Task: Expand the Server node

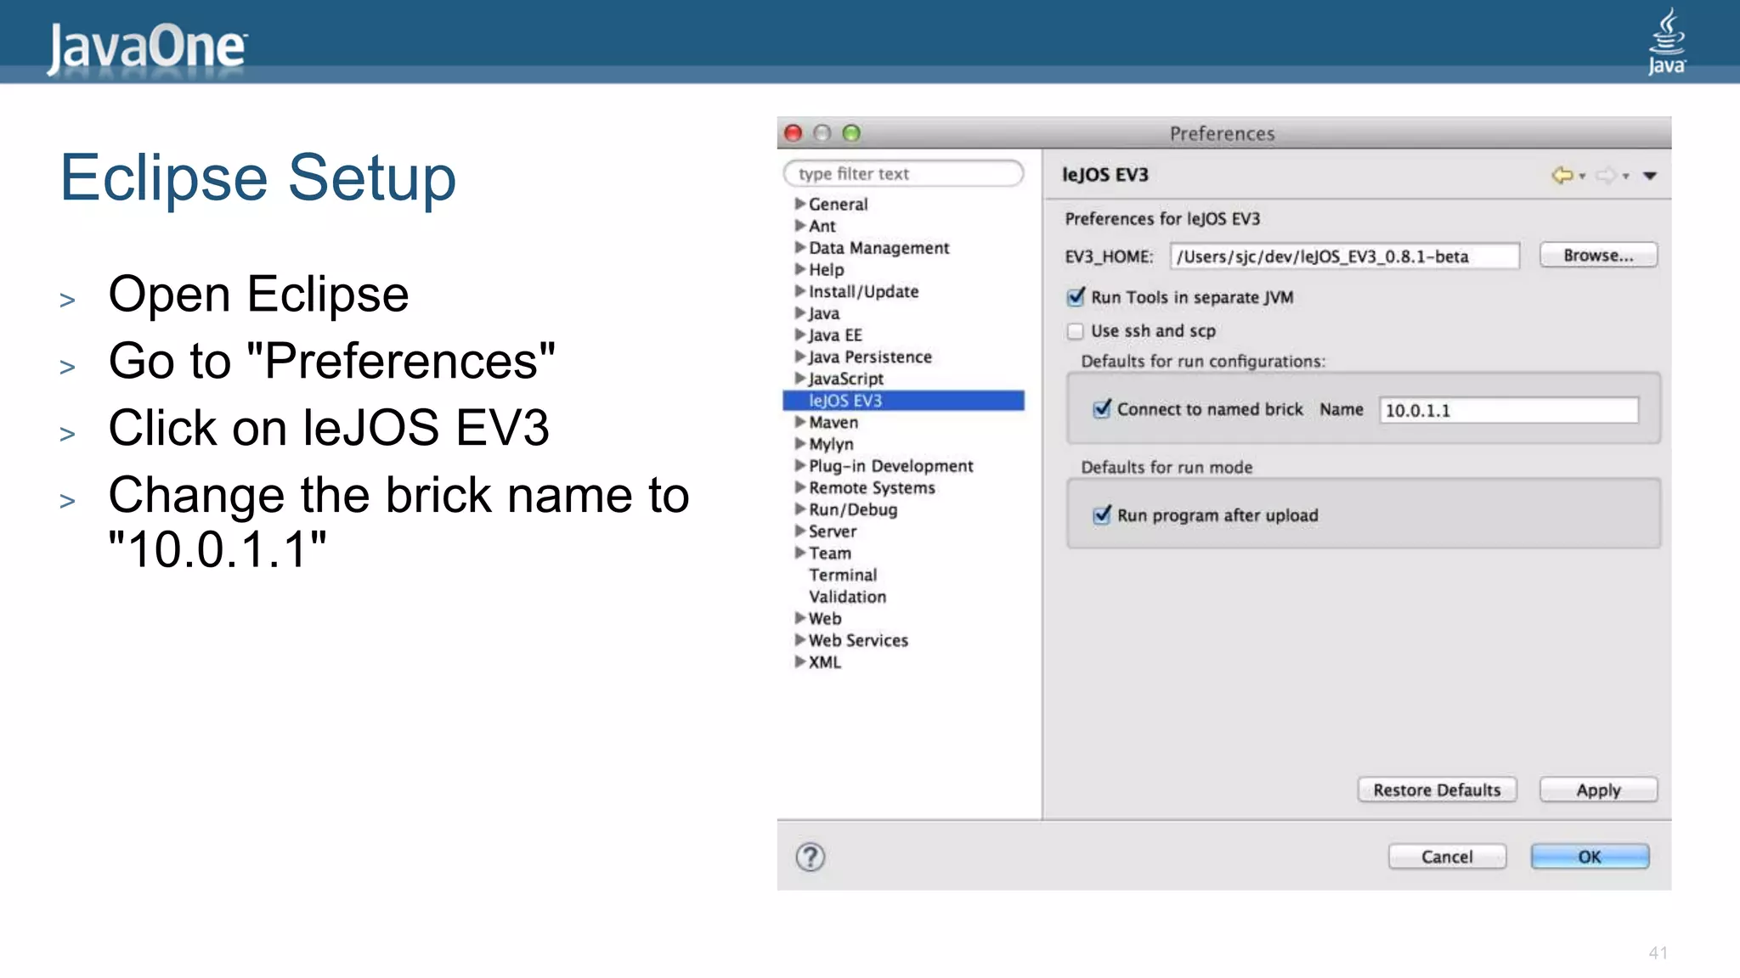Action: [799, 531]
